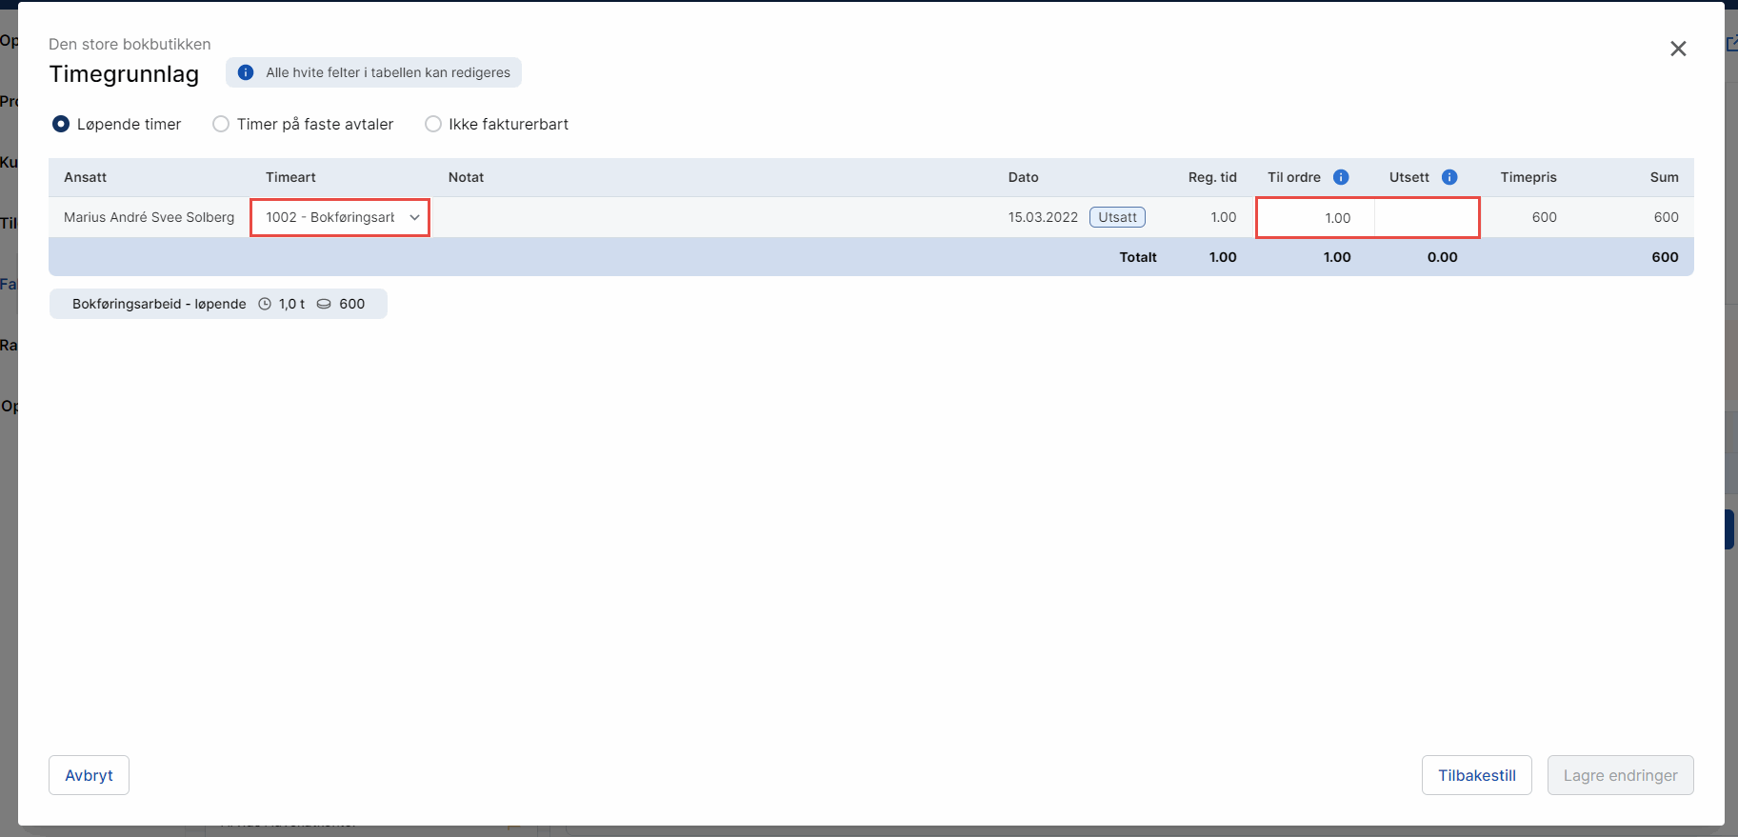Viewport: 1738px width, 837px height.
Task: Click the Timegrunnlag dialog title
Action: pyautogui.click(x=124, y=74)
